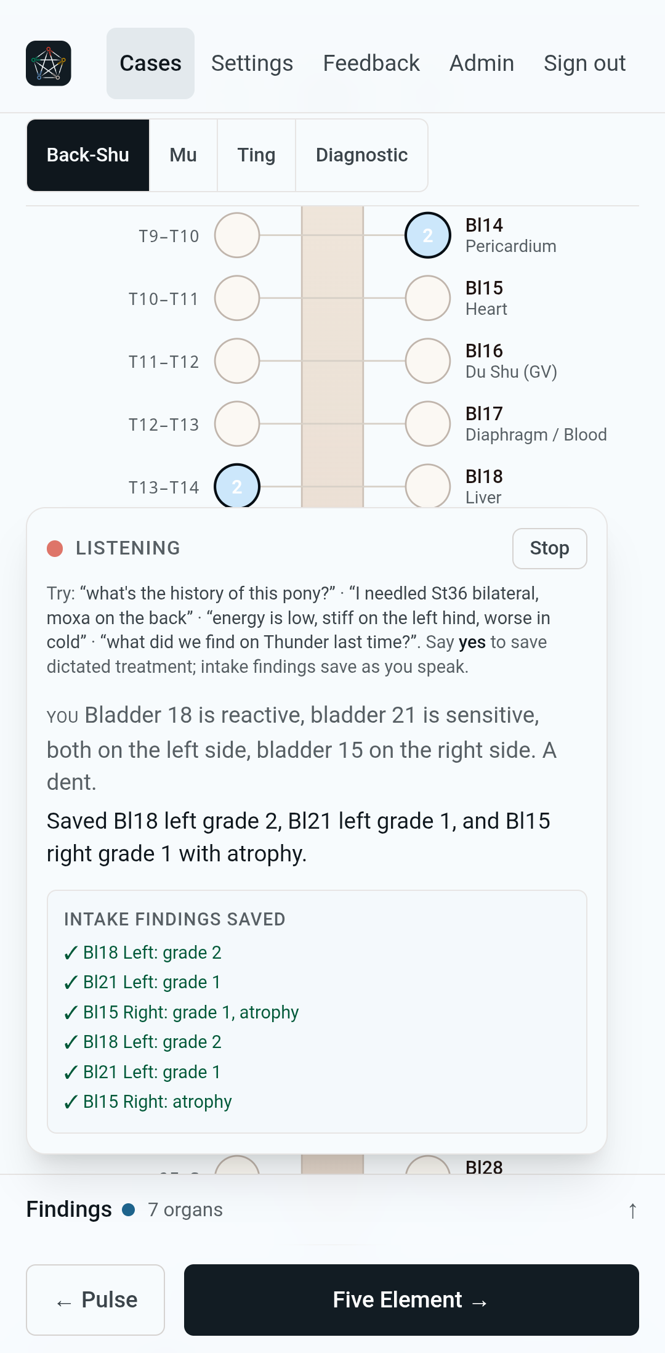Select the T10–T11 left side circle

(x=237, y=298)
